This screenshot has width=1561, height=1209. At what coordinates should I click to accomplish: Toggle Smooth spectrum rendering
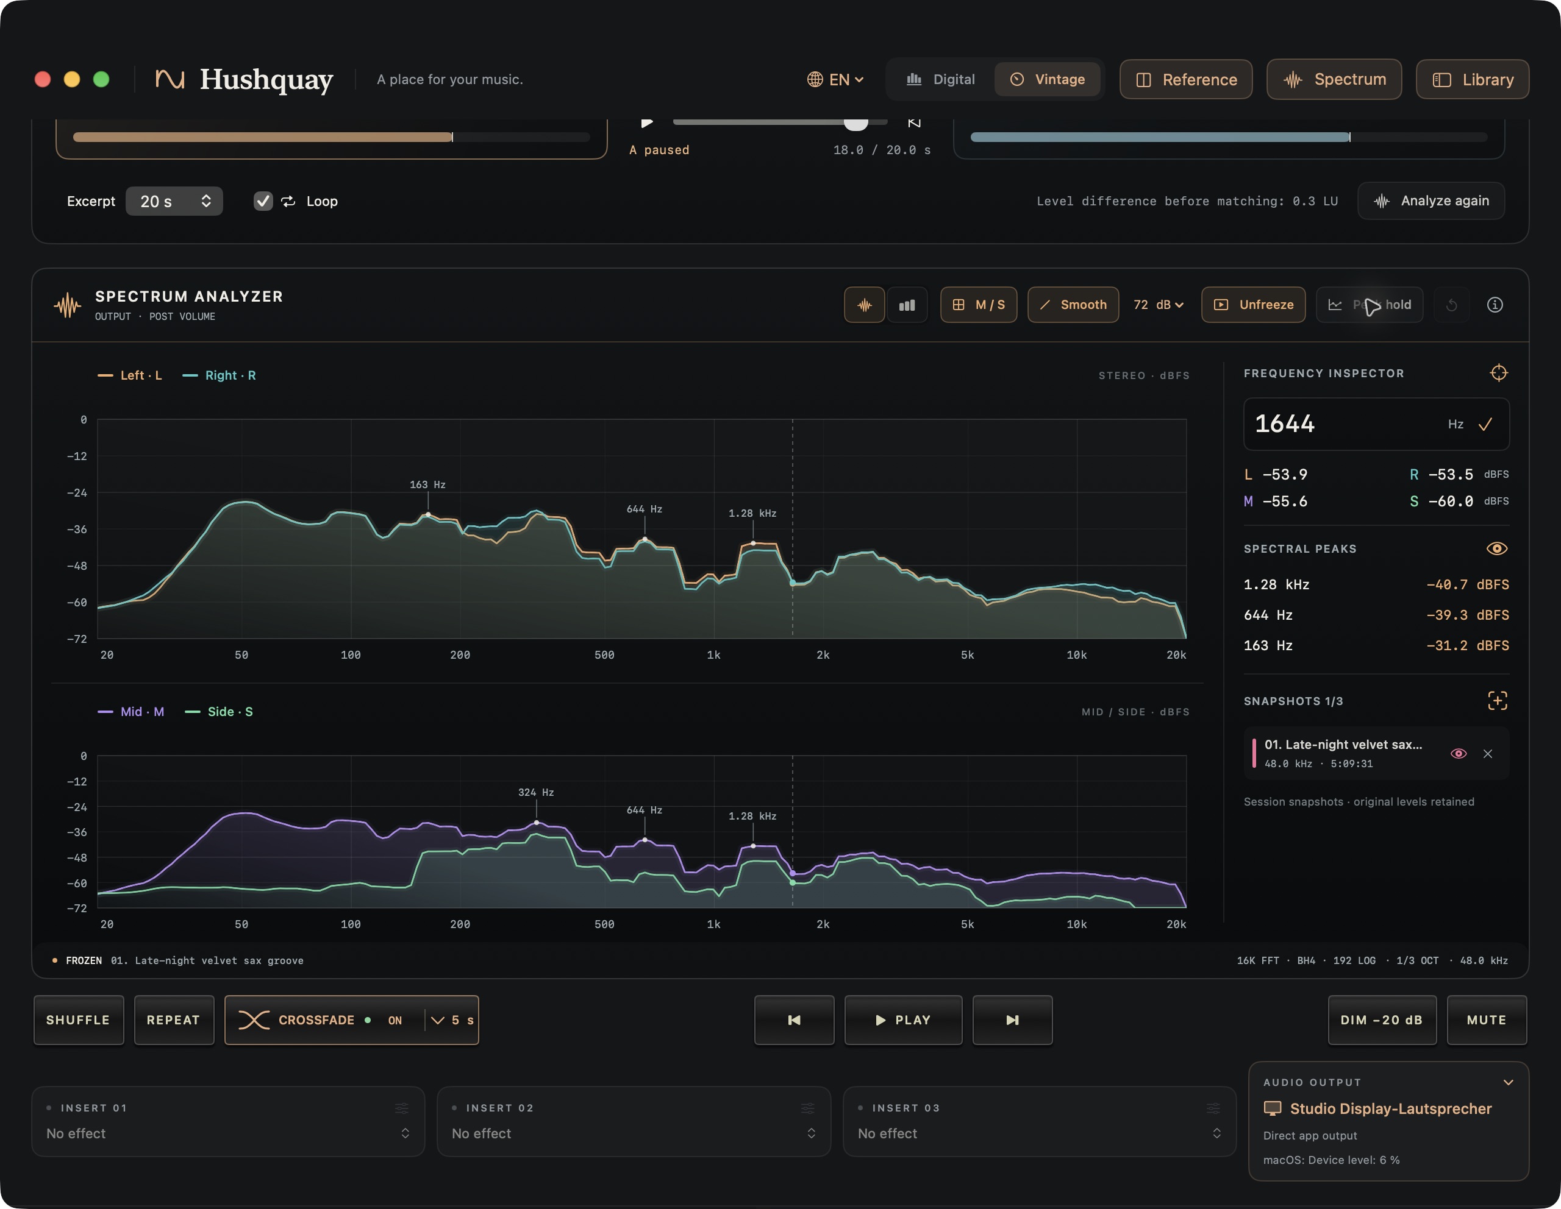click(1073, 305)
